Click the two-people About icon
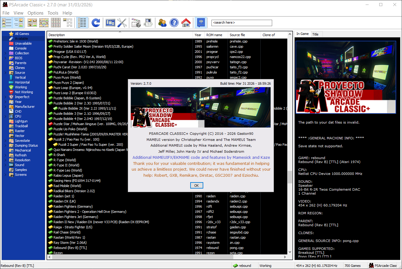This screenshot has width=402, height=269. [x=162, y=23]
